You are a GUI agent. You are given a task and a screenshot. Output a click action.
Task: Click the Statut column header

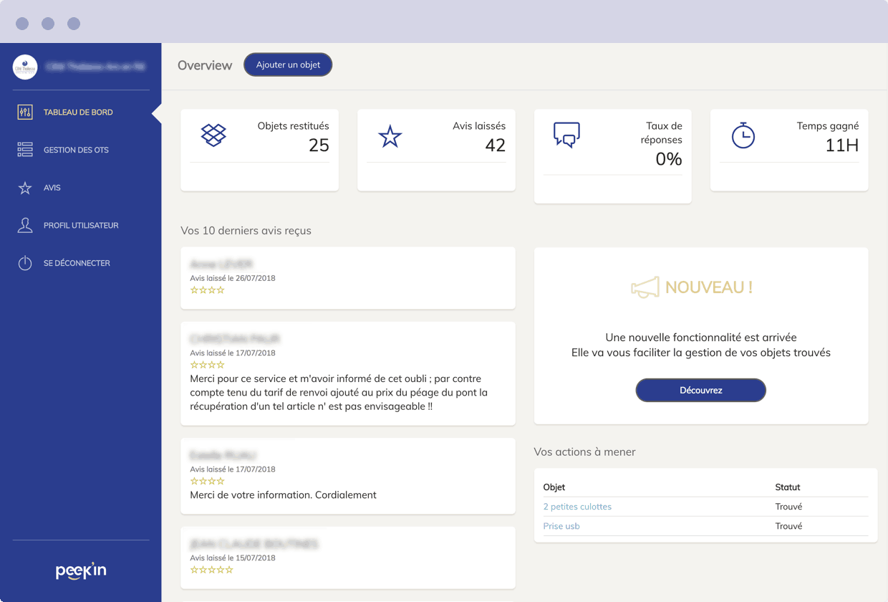coord(788,487)
